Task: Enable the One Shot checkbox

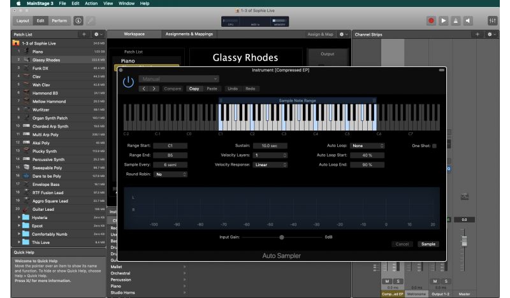Action: click(434, 146)
